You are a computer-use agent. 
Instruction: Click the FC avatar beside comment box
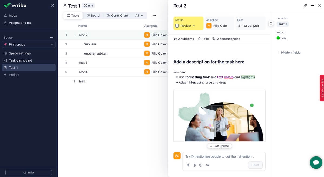pyautogui.click(x=177, y=156)
